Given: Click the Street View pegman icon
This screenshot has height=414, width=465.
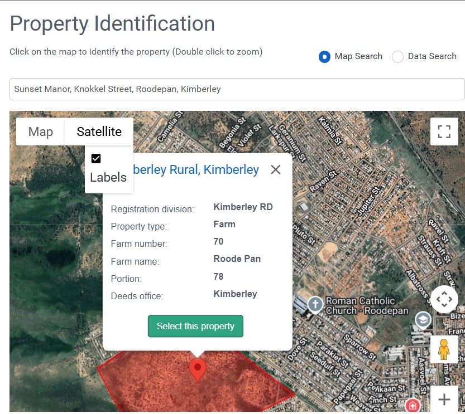Looking at the screenshot, I should point(444,349).
